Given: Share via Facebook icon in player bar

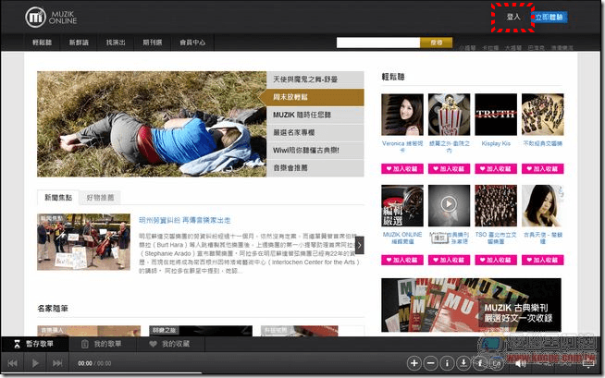Looking at the screenshot, I should click(x=480, y=363).
